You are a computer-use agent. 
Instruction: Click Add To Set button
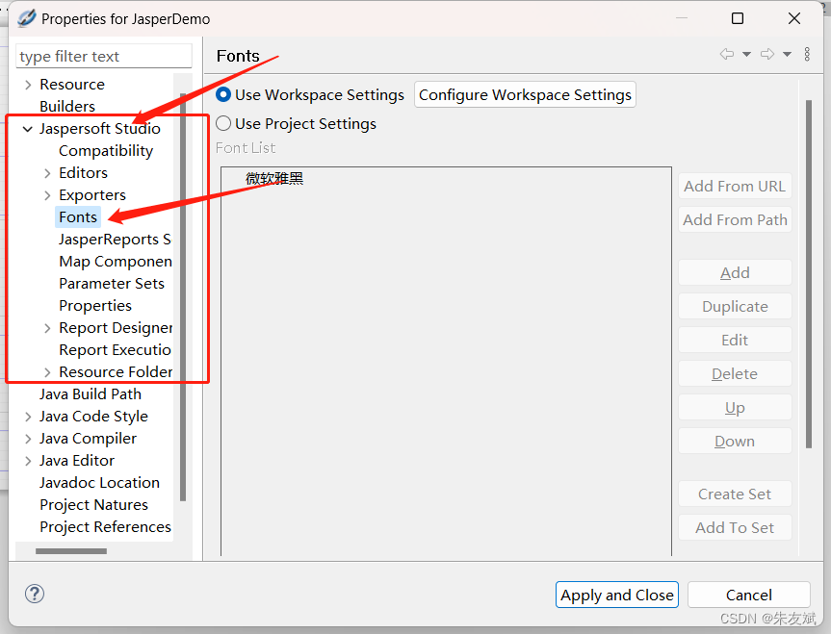pos(735,528)
